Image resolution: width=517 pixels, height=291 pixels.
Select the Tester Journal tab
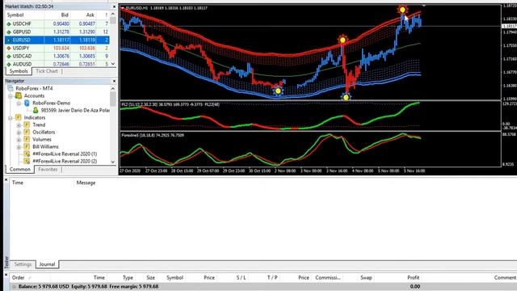[x=47, y=264]
